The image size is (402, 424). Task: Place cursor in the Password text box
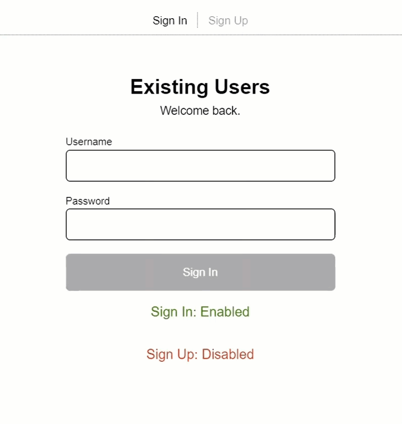(200, 225)
